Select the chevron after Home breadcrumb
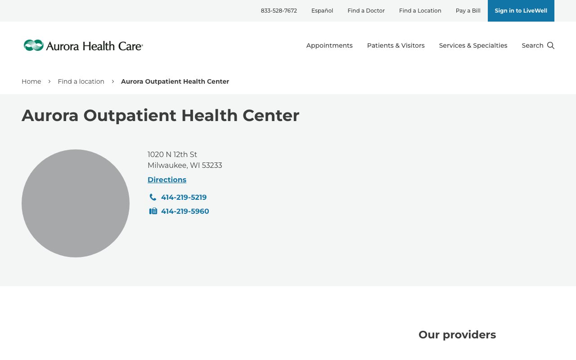Screen dimensions: 576x360 tap(49, 81)
